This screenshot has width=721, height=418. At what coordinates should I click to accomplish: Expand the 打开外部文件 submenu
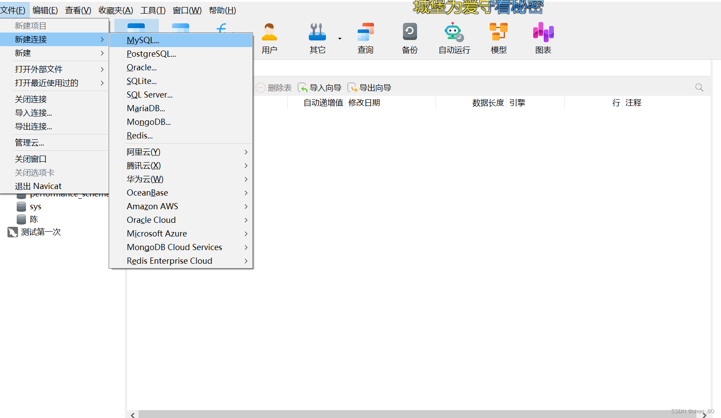pos(102,69)
